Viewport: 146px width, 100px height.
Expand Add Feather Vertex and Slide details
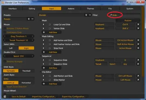(x=43, y=44)
